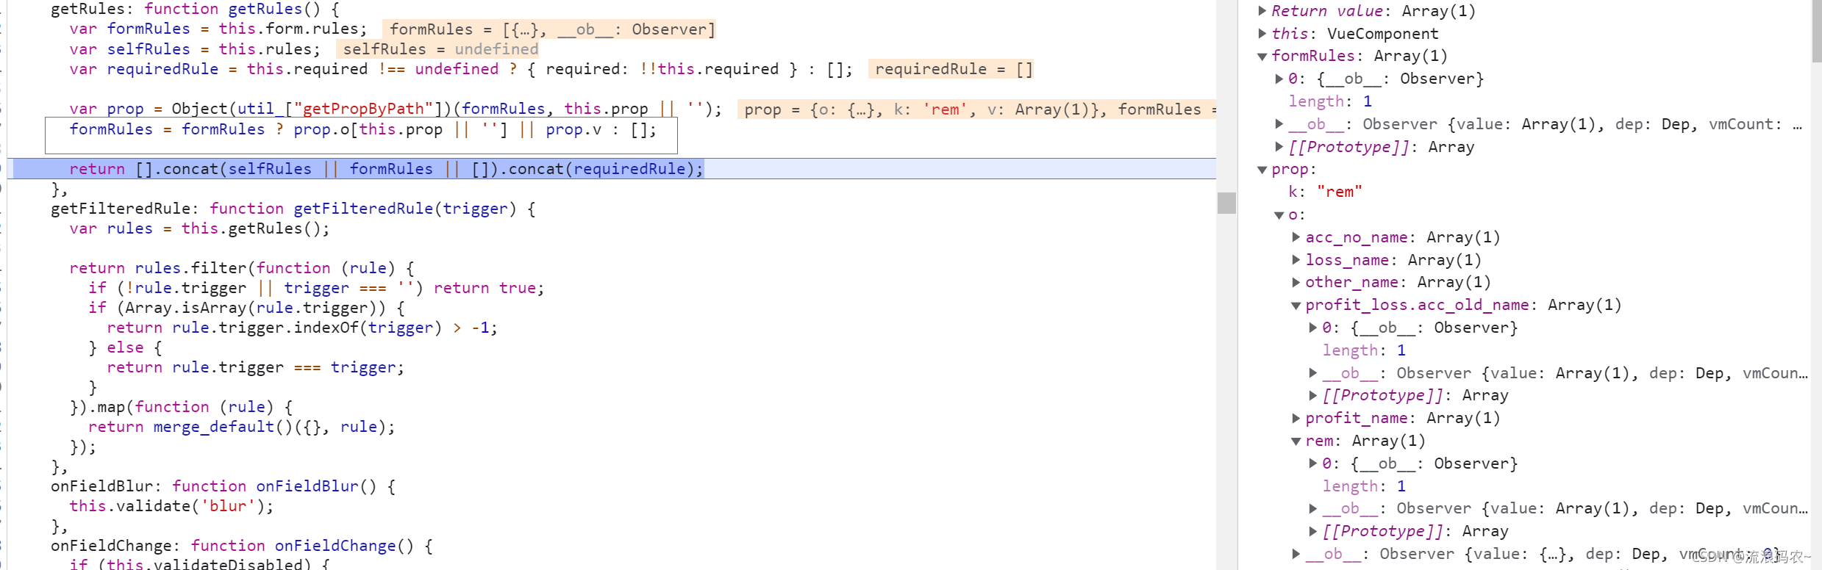Click the scope panel vertical scrollbar thumb
The height and width of the screenshot is (570, 1822).
pyautogui.click(x=1817, y=32)
